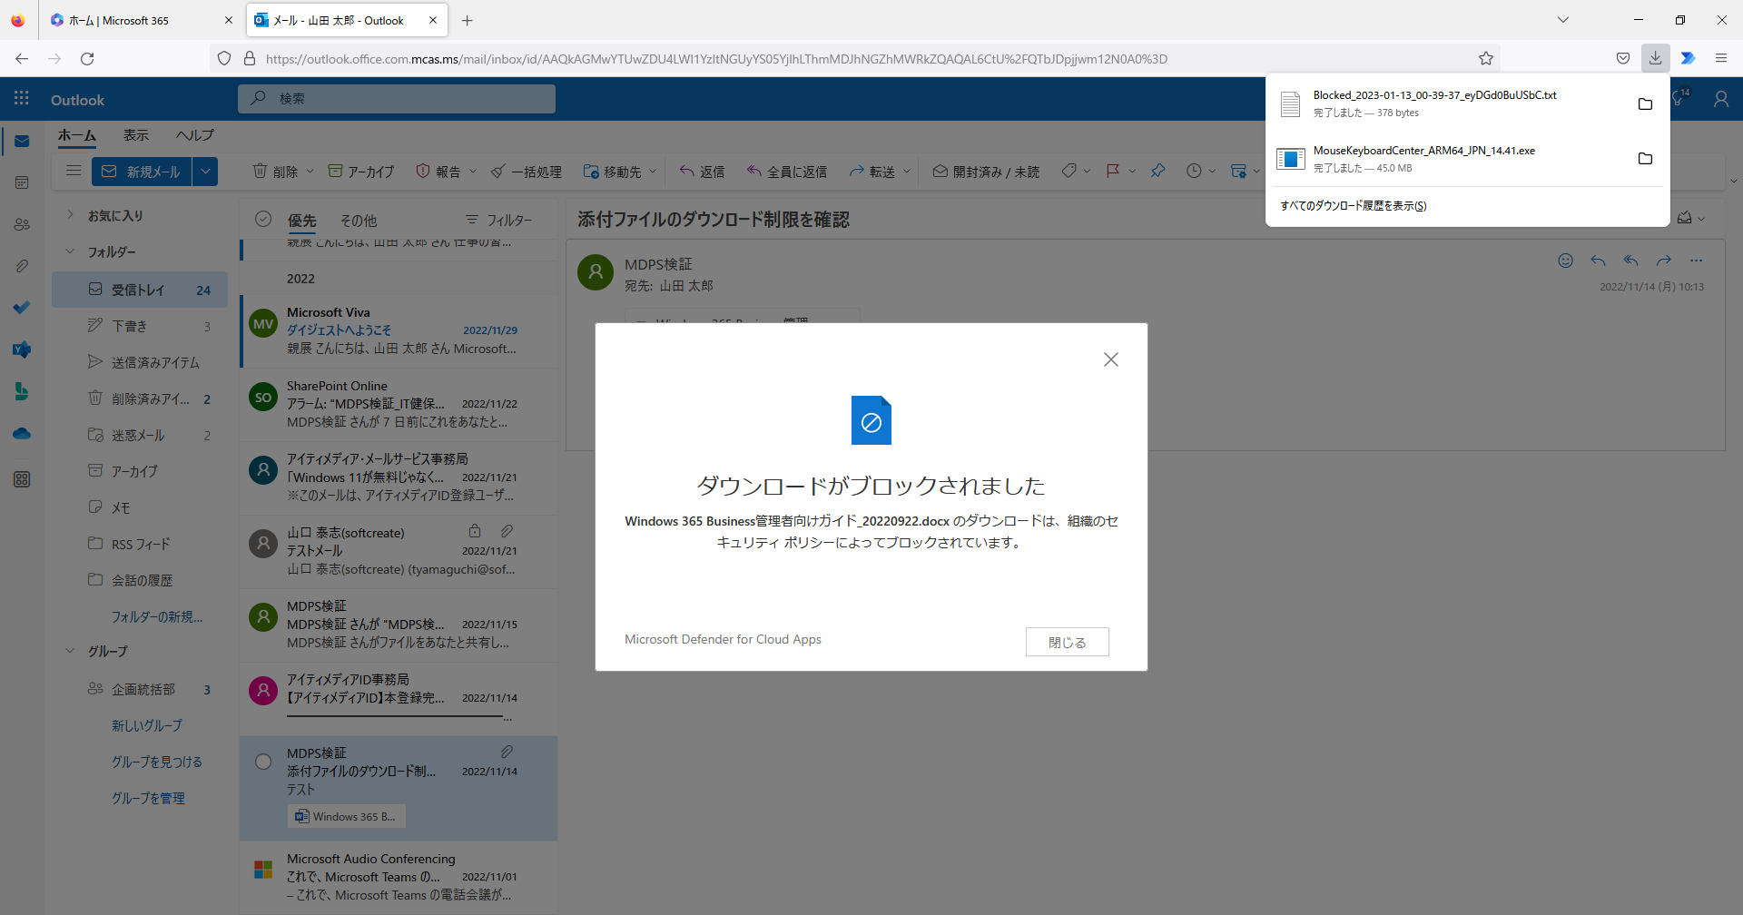Expand お気に入り folder section
Viewport: 1743px width, 915px height.
pyautogui.click(x=70, y=215)
